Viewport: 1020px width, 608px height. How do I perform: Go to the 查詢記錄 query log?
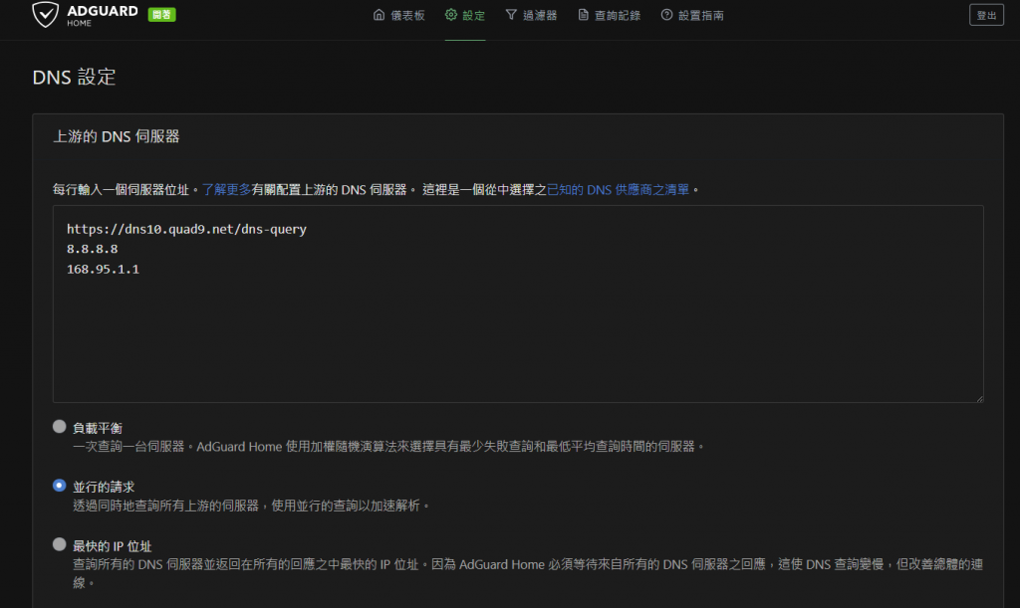coord(610,16)
